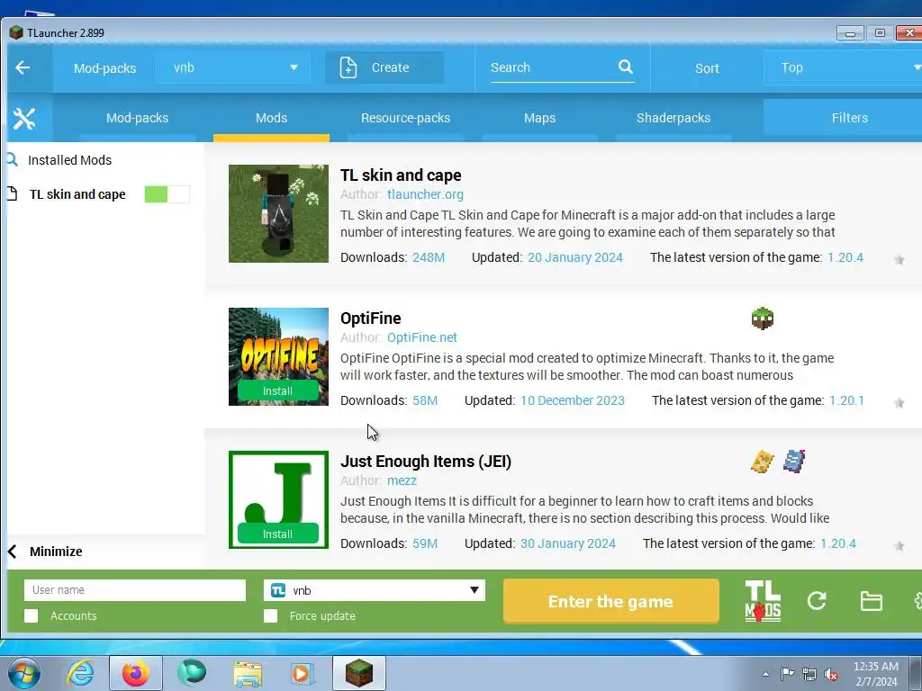Click the Just Enough Items (JEI) title
922x691 pixels.
click(x=426, y=462)
